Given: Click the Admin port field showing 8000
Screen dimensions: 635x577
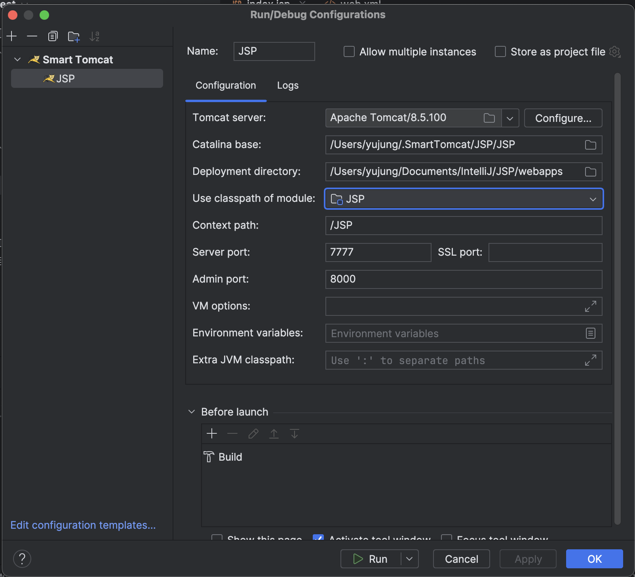Looking at the screenshot, I should (464, 279).
